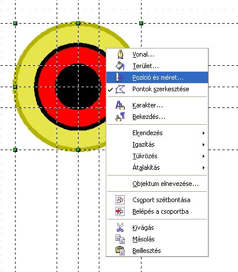Screen dimensions: 238x272
Task: Click the scissors icon for Kivágás
Action: click(120, 228)
